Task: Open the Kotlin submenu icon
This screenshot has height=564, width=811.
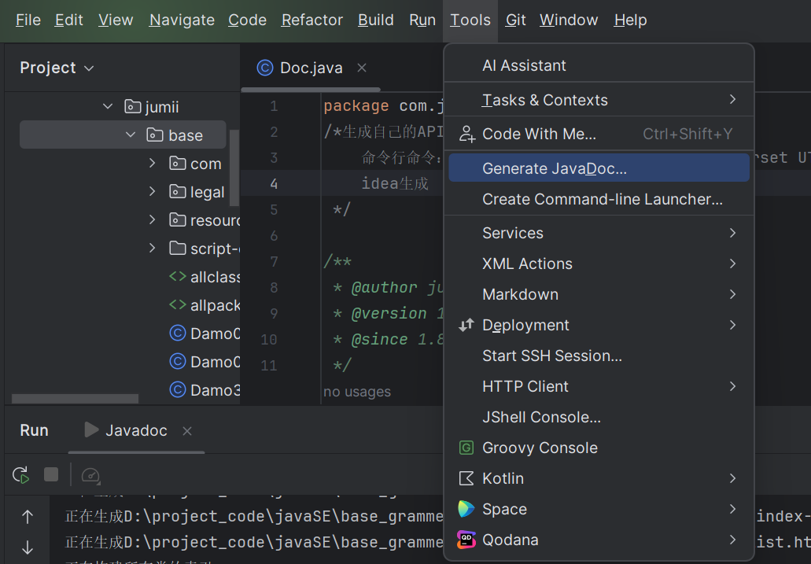Action: (466, 478)
